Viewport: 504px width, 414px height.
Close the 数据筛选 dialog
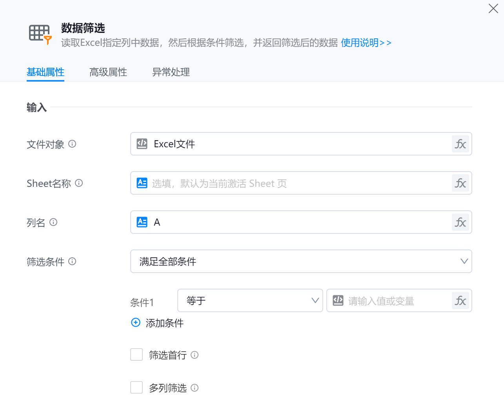pos(493,9)
